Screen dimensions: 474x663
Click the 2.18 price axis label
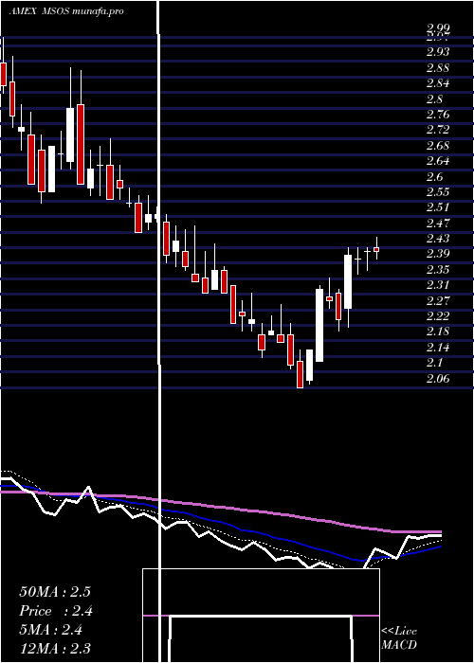tap(438, 331)
